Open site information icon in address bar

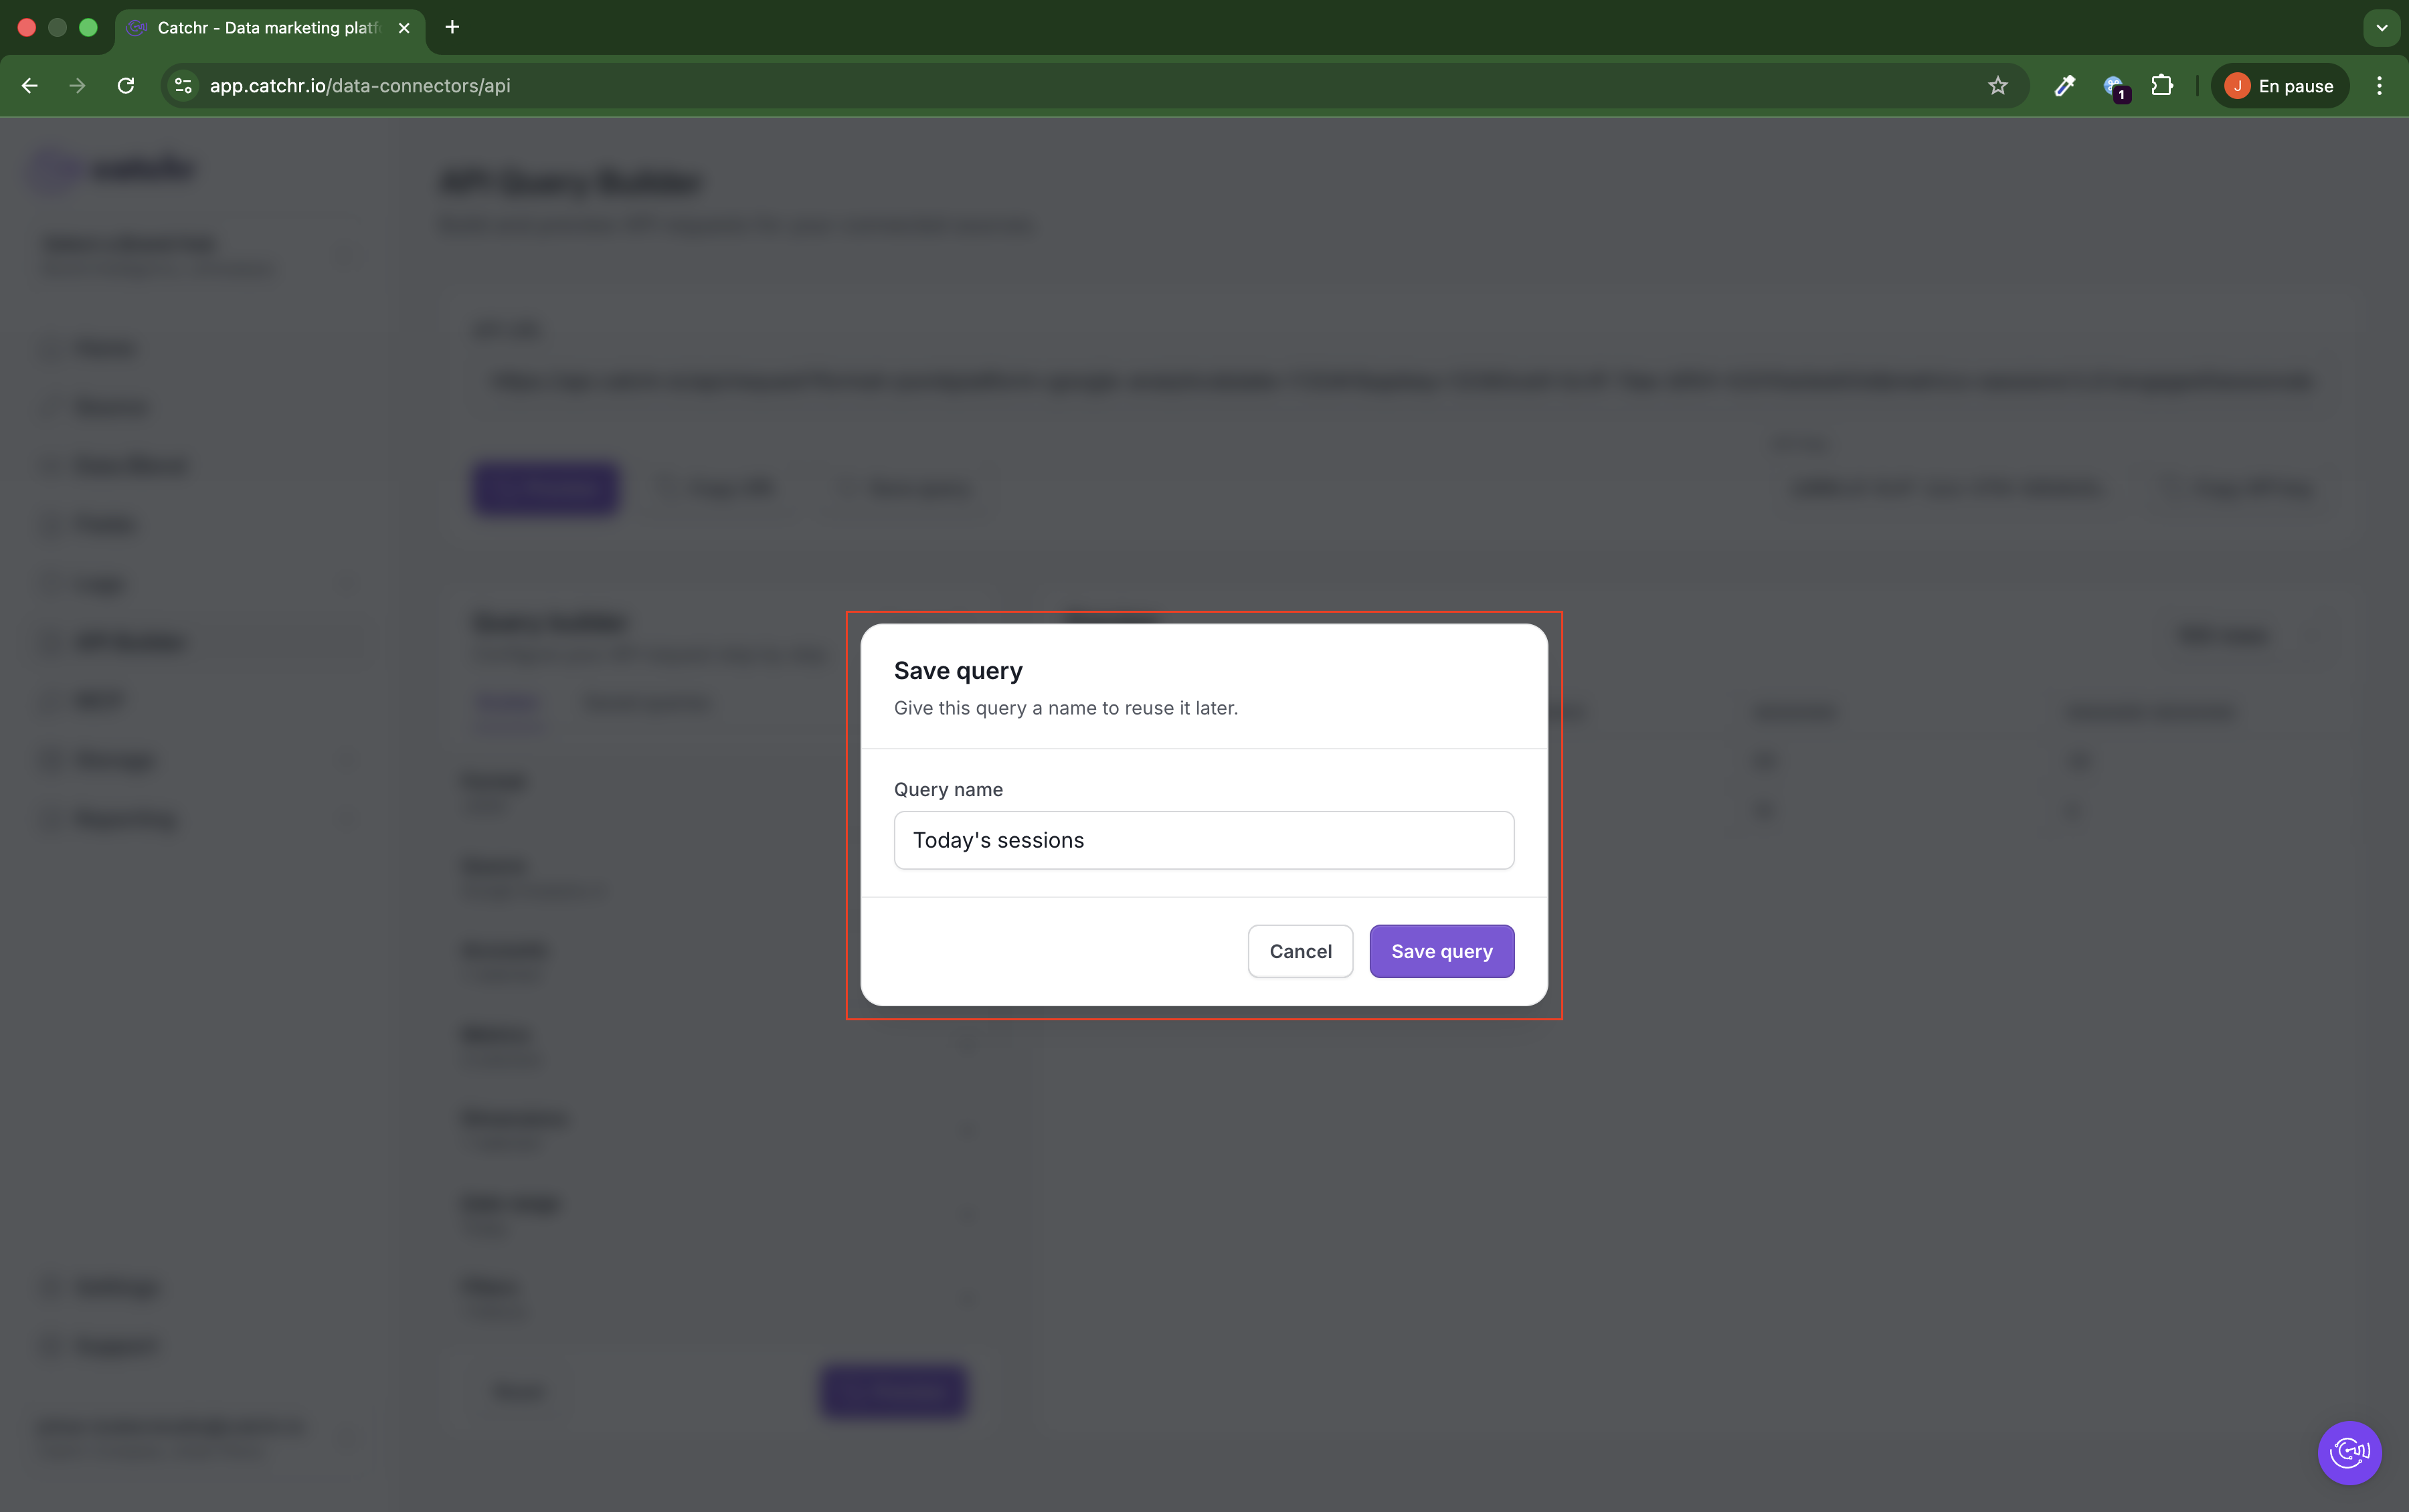[183, 86]
